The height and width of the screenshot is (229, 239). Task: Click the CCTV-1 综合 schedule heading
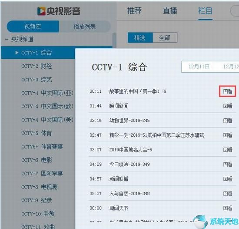pos(119,67)
